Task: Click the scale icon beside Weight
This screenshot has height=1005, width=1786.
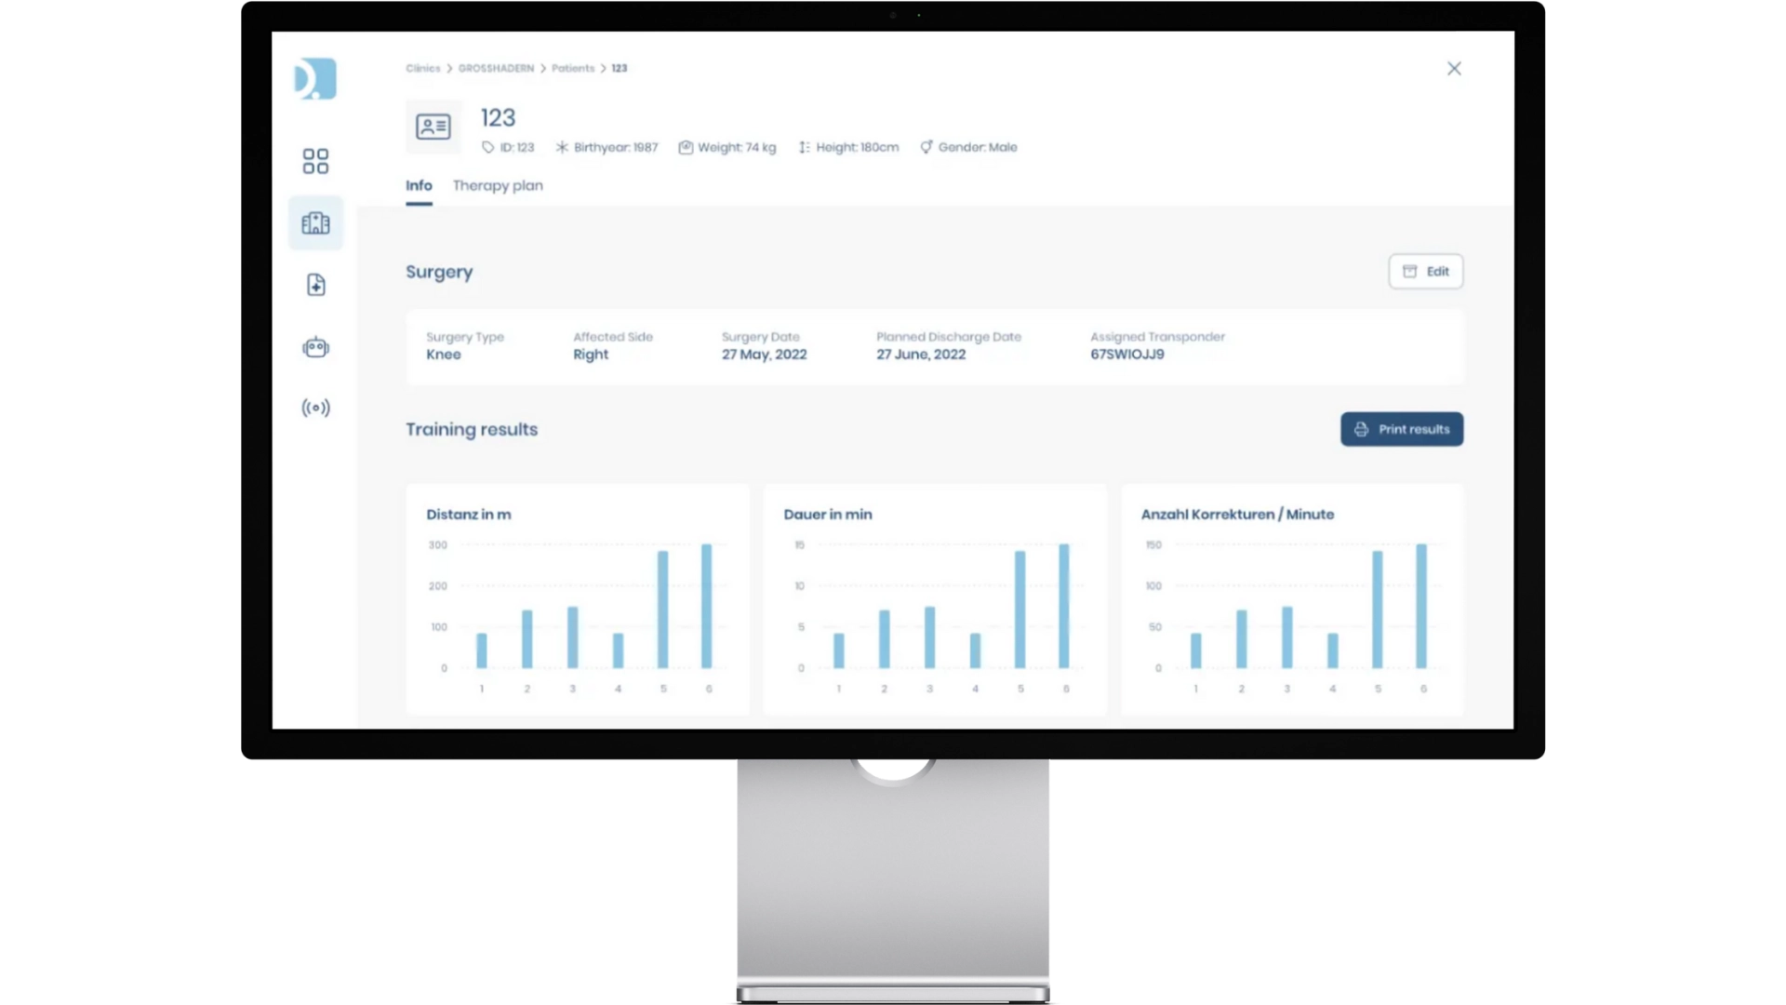Action: 686,147
